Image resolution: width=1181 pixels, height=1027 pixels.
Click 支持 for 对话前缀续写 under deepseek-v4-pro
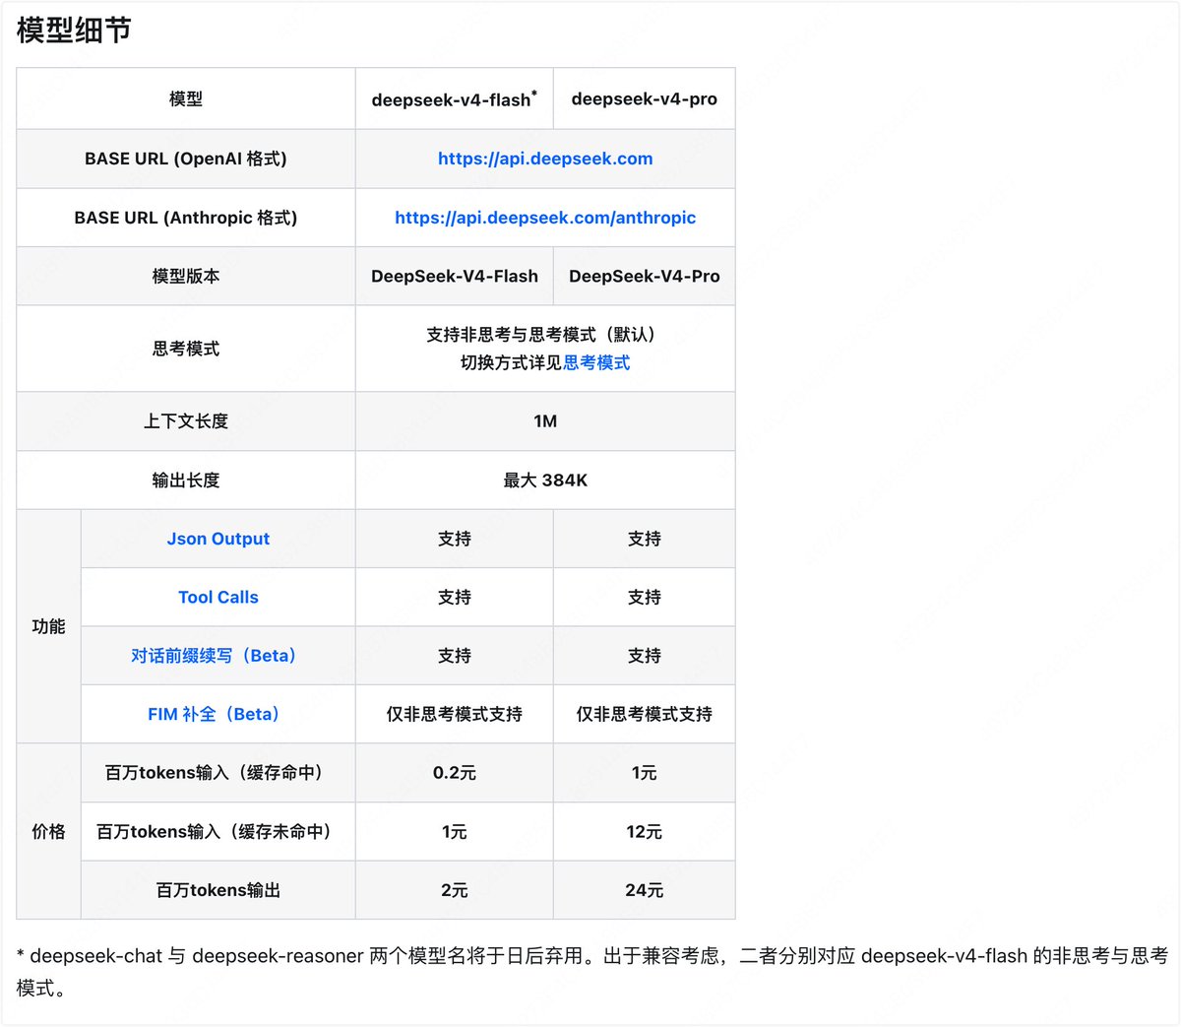645,656
